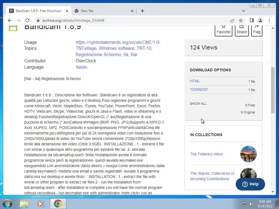The image size is (279, 209).
Task: Close the New Tab tab
Action: point(132,11)
